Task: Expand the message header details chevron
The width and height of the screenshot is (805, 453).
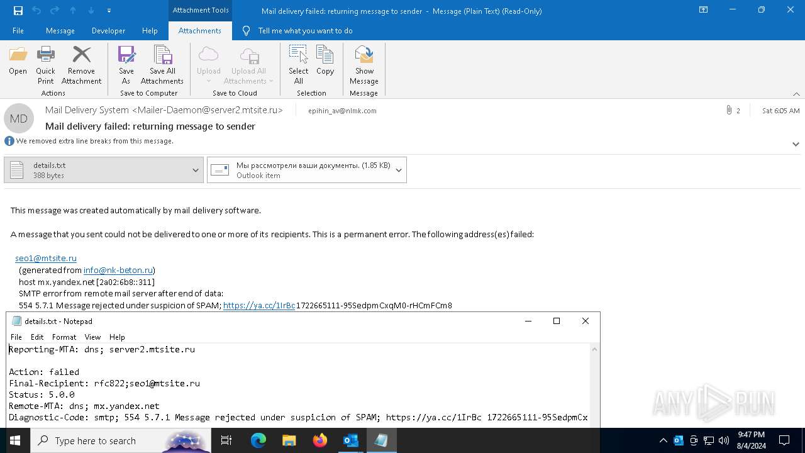Action: coord(796,144)
